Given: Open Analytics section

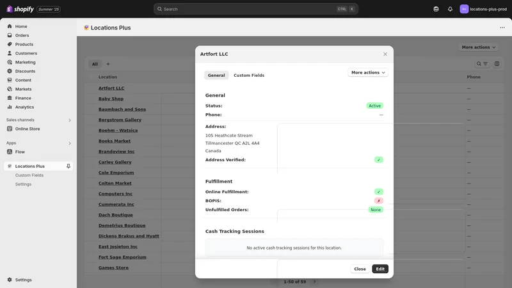Looking at the screenshot, I should pyautogui.click(x=24, y=107).
